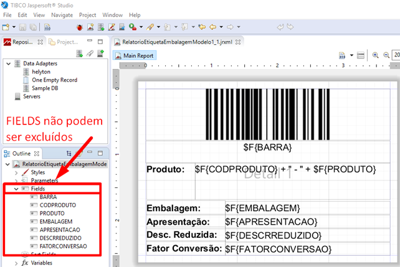The height and width of the screenshot is (267, 400).
Task: Maximize the Repository panel view
Action: (x=100, y=42)
